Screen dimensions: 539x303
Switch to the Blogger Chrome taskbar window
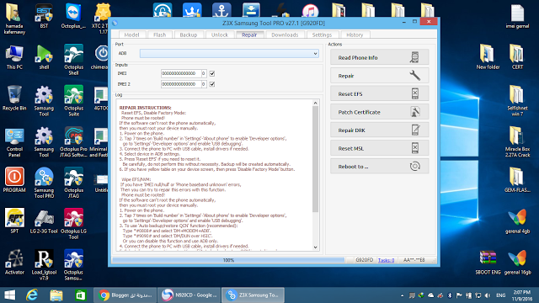click(125, 295)
